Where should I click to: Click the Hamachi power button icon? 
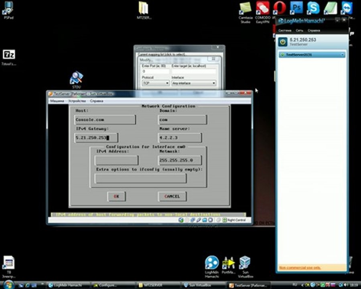coord(283,42)
